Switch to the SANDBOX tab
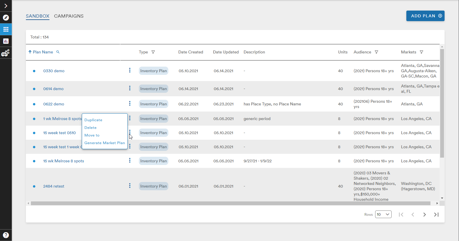Screen dimensions: 459x241 [38, 16]
